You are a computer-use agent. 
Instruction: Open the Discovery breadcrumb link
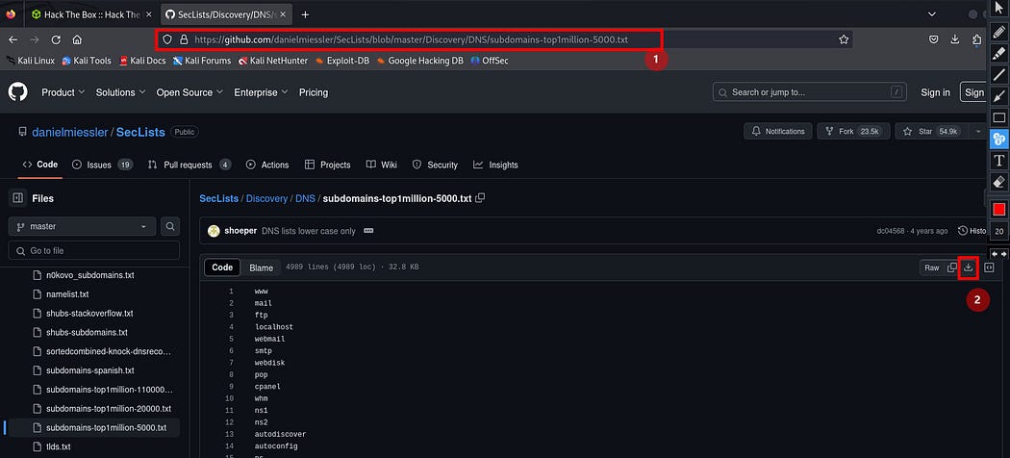(266, 198)
